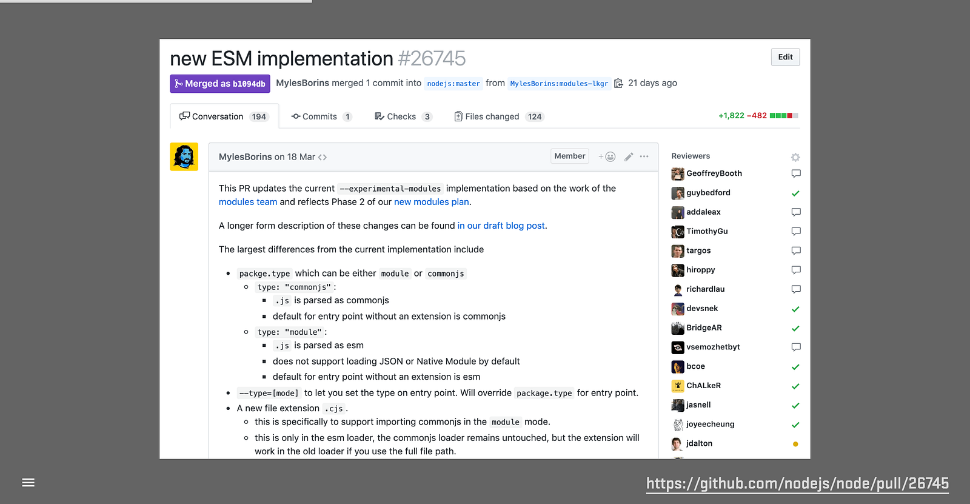
Task: Click the ChALkeR reviewer avatar
Action: [x=678, y=386]
